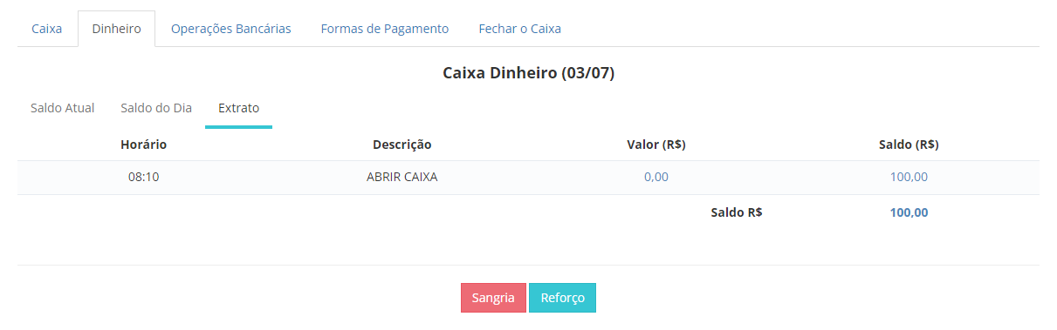Click the Saldo (R$) column header

click(x=909, y=145)
